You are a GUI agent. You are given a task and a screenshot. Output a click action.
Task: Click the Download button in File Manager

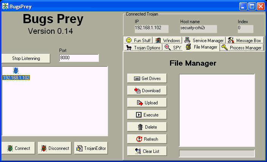coord(147,91)
